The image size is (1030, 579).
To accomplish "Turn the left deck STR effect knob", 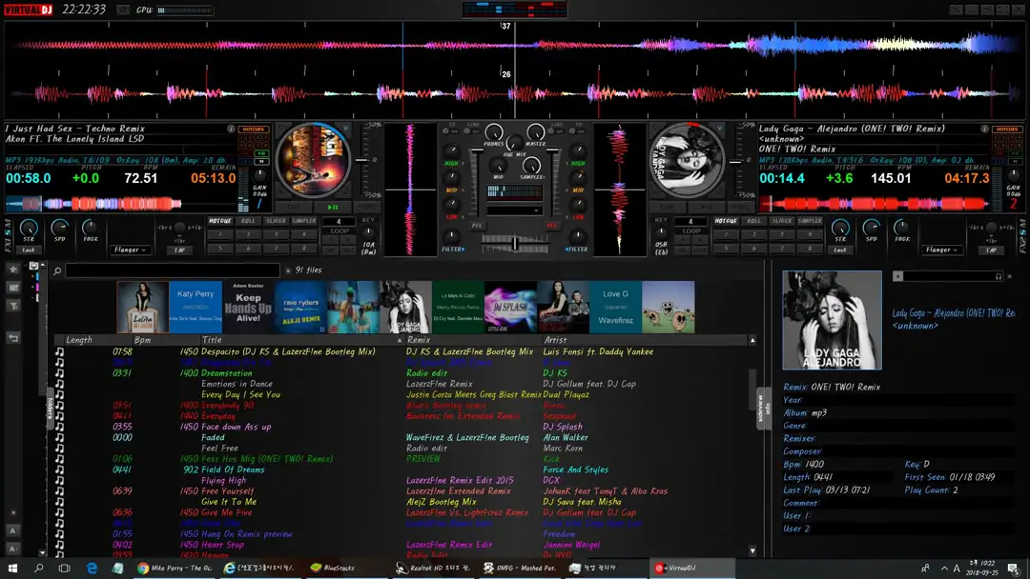I will (x=29, y=228).
